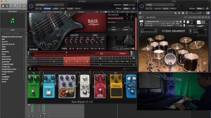Click Kontakt workspace layout grid icon
The width and height of the screenshot is (211, 118).
183,13
